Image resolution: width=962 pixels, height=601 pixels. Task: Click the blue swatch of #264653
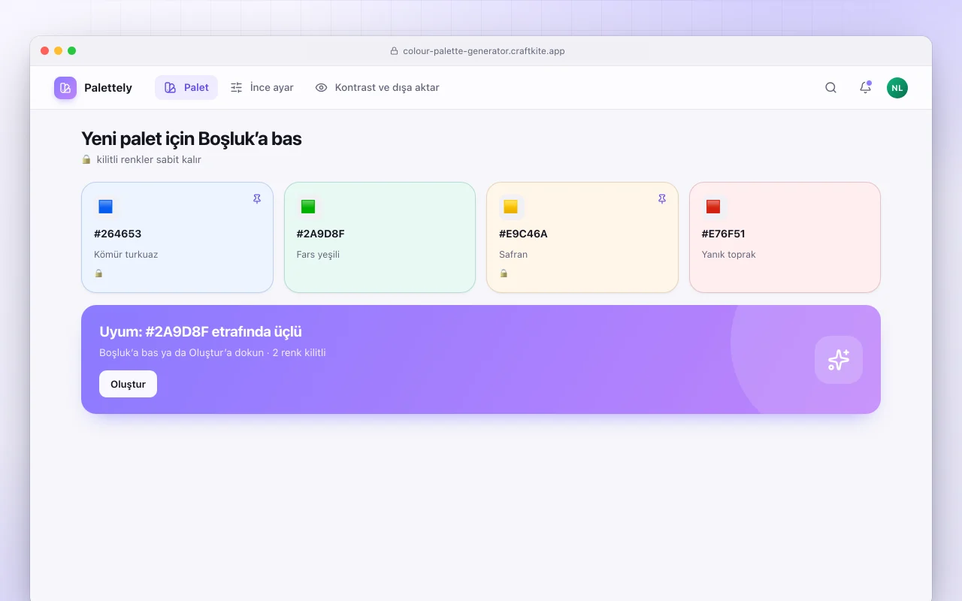106,207
